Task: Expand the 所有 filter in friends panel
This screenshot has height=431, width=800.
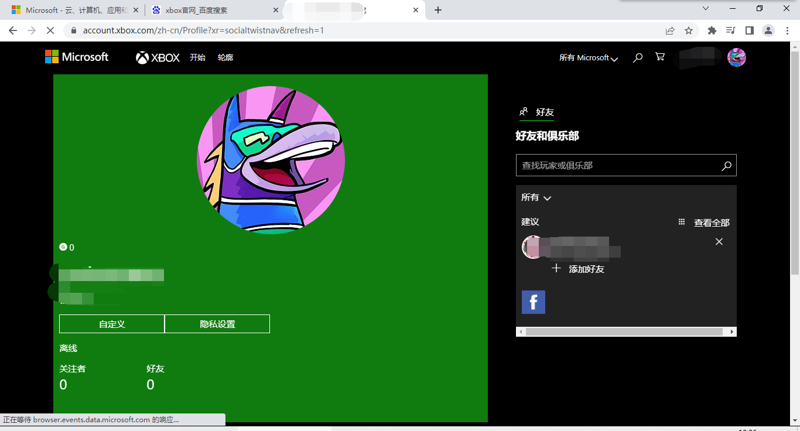Action: (x=535, y=198)
